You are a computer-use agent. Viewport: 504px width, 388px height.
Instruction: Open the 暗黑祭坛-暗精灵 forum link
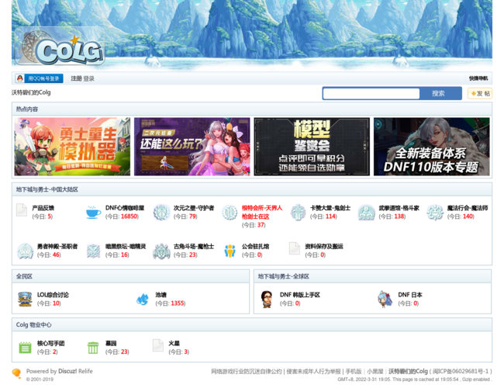point(126,247)
